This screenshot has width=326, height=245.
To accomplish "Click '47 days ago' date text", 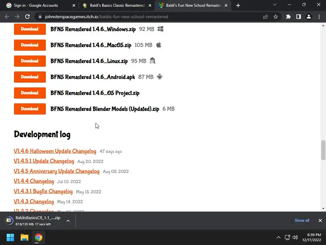I will tap(111, 152).
